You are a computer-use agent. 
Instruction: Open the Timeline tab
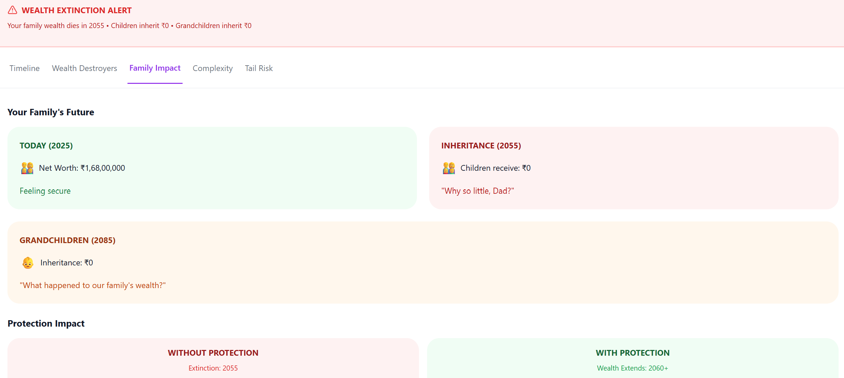point(24,68)
